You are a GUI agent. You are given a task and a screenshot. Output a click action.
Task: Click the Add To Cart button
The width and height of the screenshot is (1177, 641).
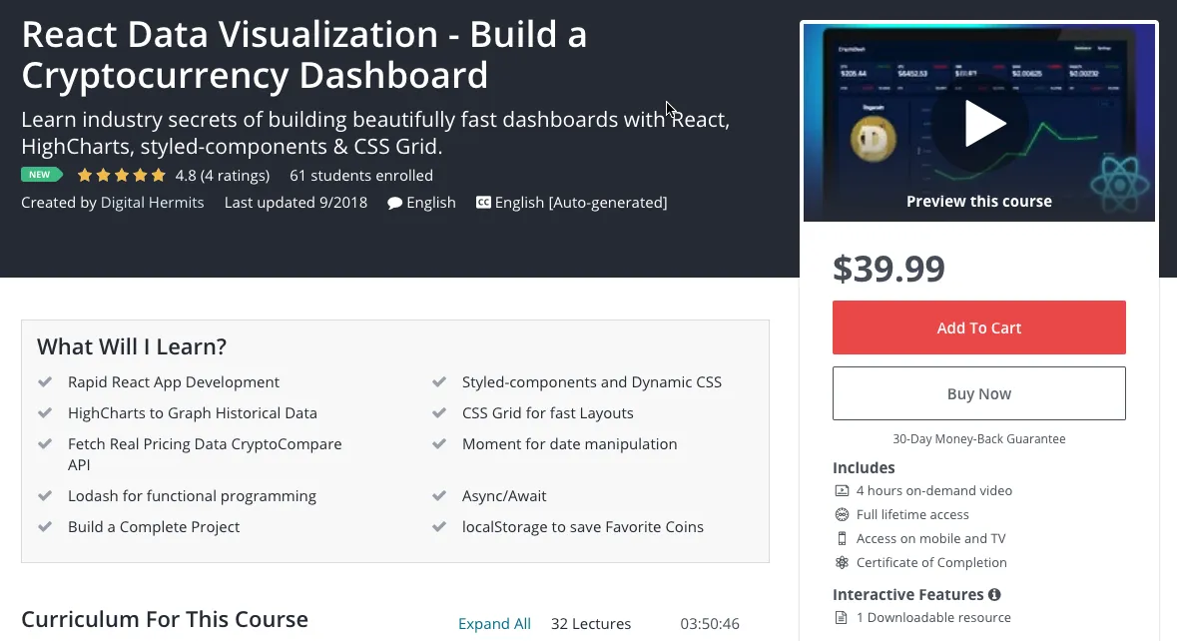pos(978,327)
